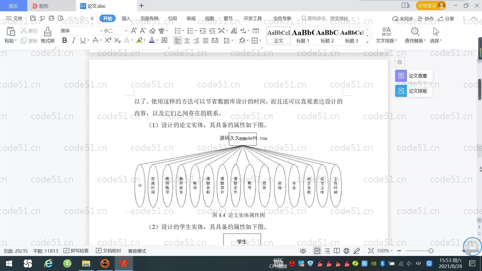Open Internet Explorer on taskbar

click(x=48, y=264)
